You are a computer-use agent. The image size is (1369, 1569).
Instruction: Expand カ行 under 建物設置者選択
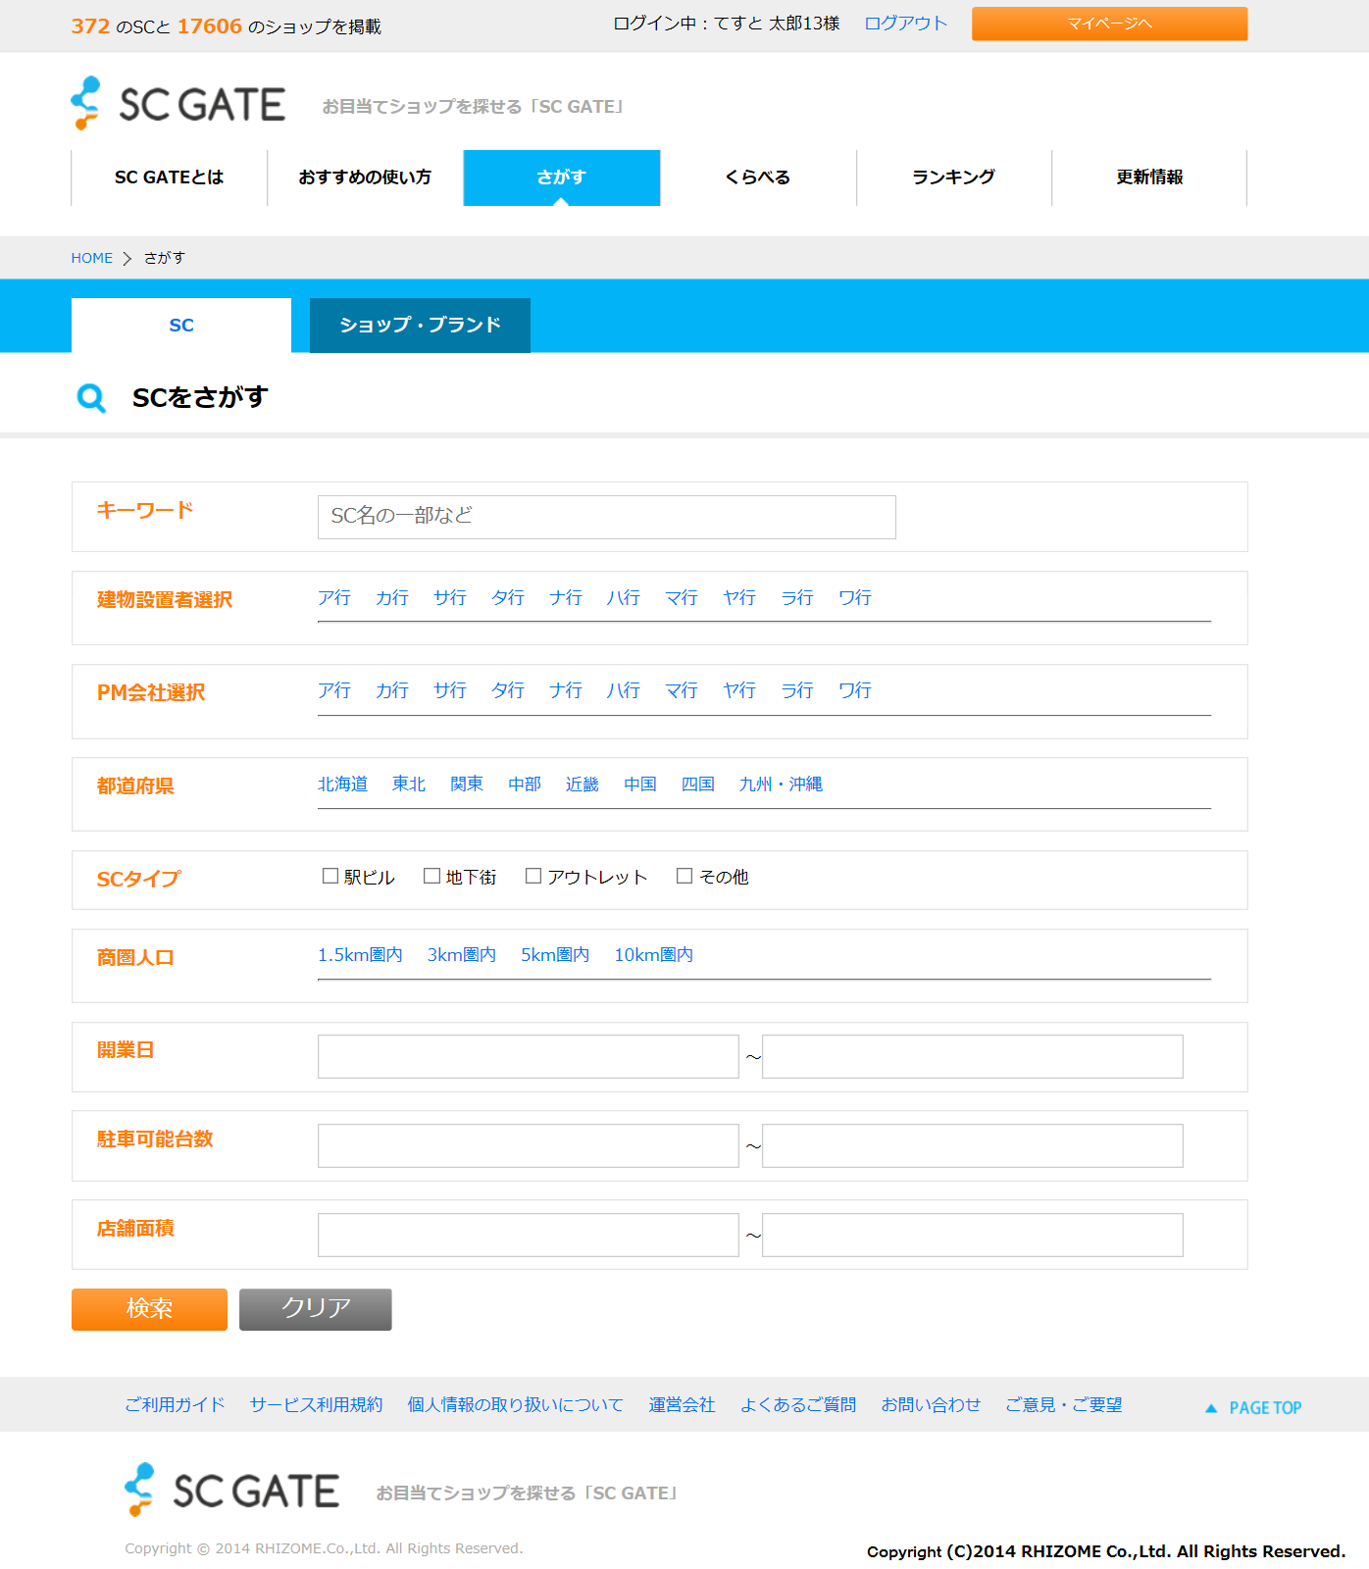[392, 597]
